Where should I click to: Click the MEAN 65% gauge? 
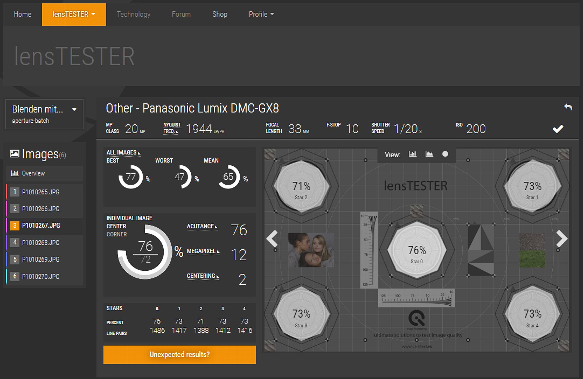coord(229,177)
